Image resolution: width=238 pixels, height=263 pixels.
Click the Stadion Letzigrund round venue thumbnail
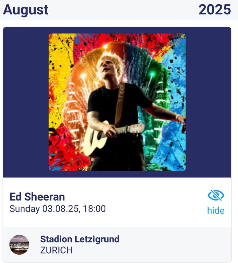coord(19,244)
